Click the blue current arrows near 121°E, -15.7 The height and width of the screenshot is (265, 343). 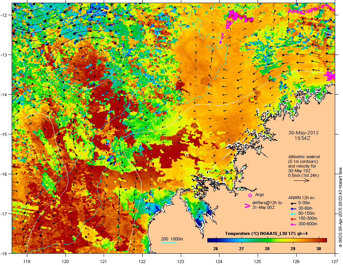point(111,160)
